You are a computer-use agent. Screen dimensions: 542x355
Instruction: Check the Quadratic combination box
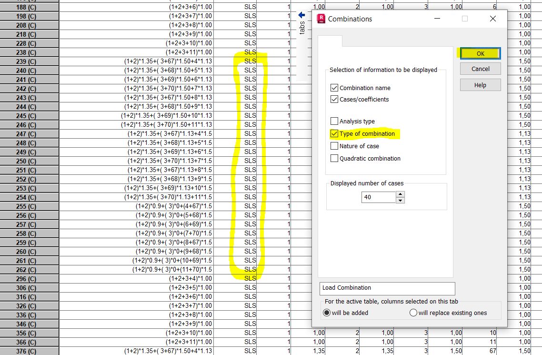(x=334, y=158)
